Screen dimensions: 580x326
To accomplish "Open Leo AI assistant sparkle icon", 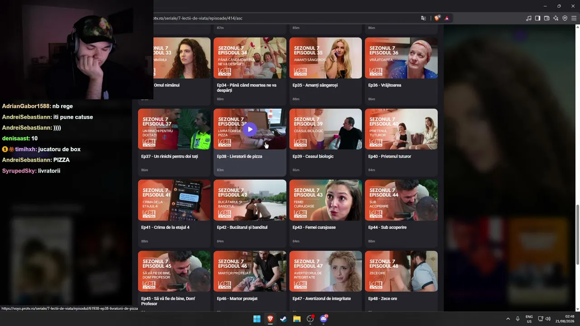I will tap(556, 18).
